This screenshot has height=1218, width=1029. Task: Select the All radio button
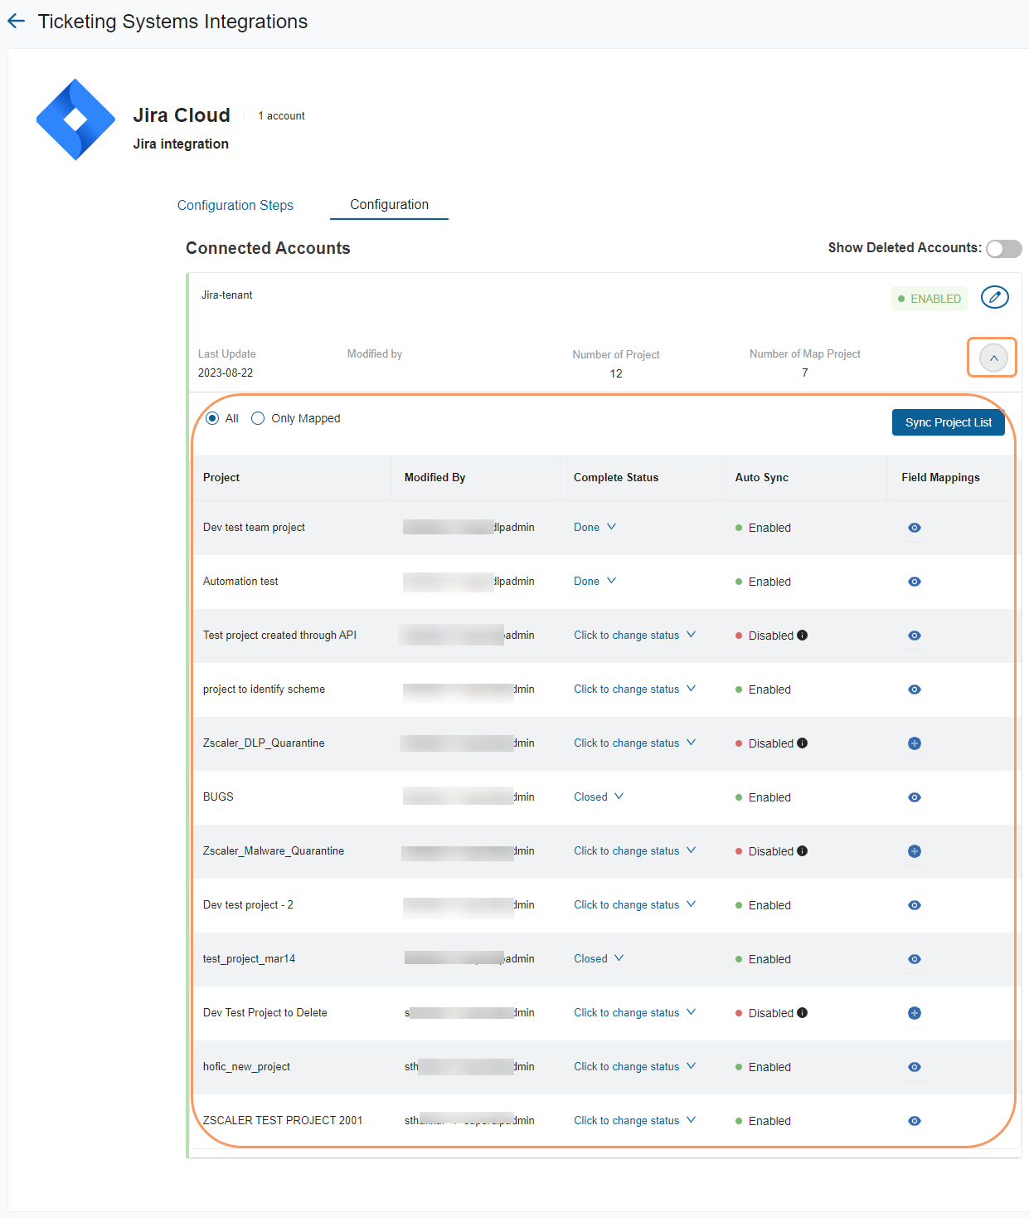pos(212,418)
